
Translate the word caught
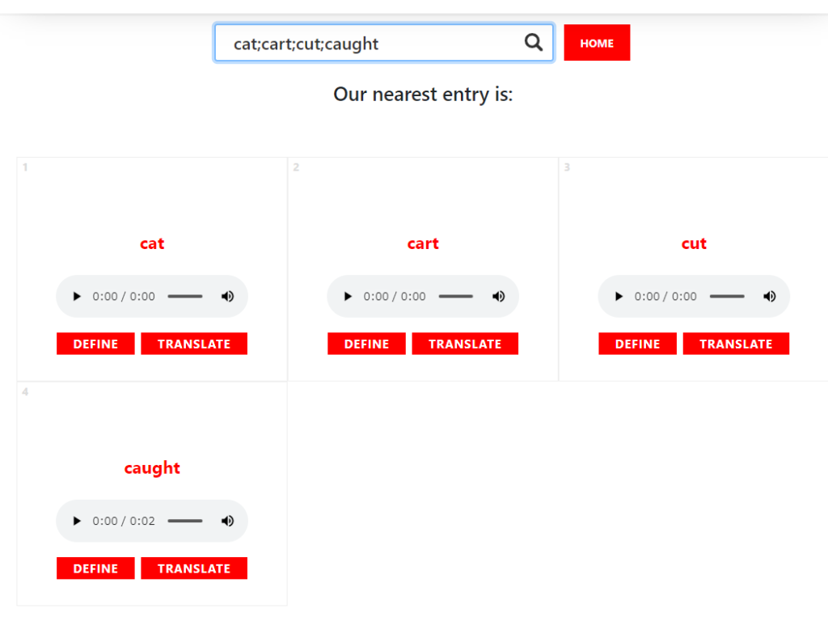(x=194, y=568)
